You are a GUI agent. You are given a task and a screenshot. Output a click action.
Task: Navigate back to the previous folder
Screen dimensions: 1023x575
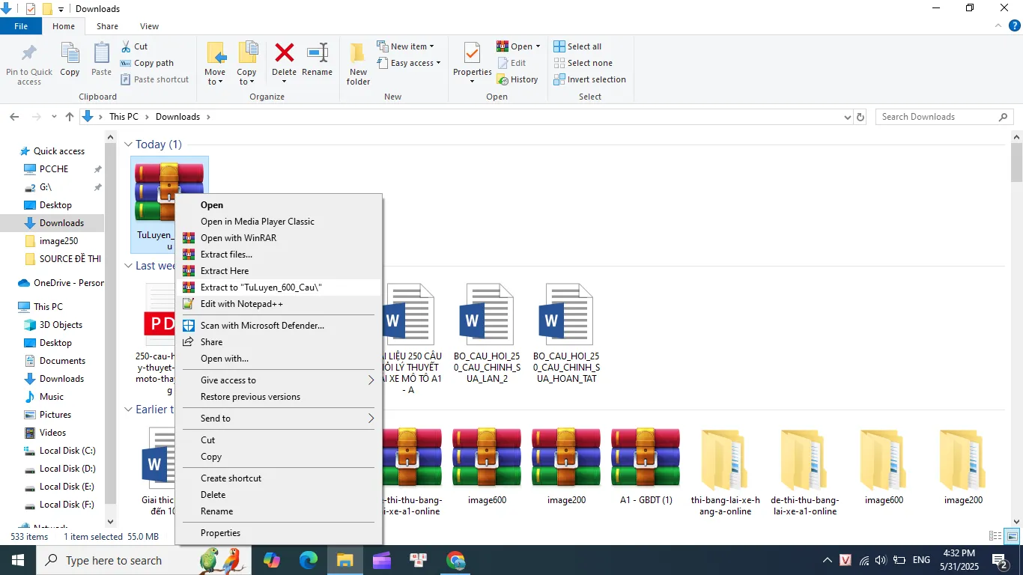tap(13, 117)
